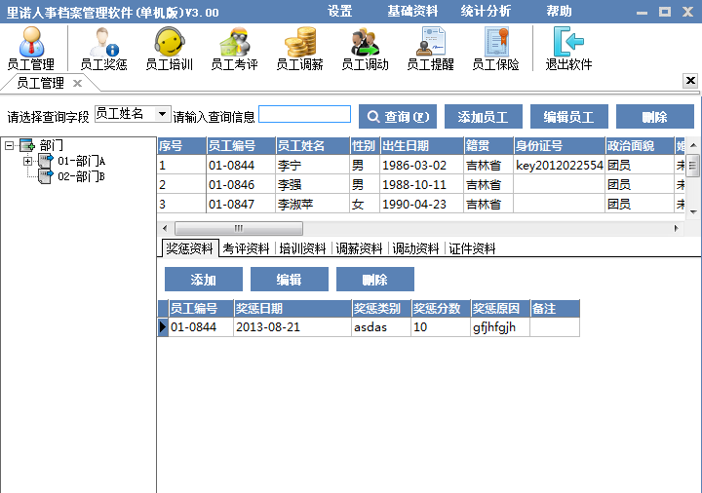Click 退出软件 exit icon
702x493 pixels.
pos(568,48)
